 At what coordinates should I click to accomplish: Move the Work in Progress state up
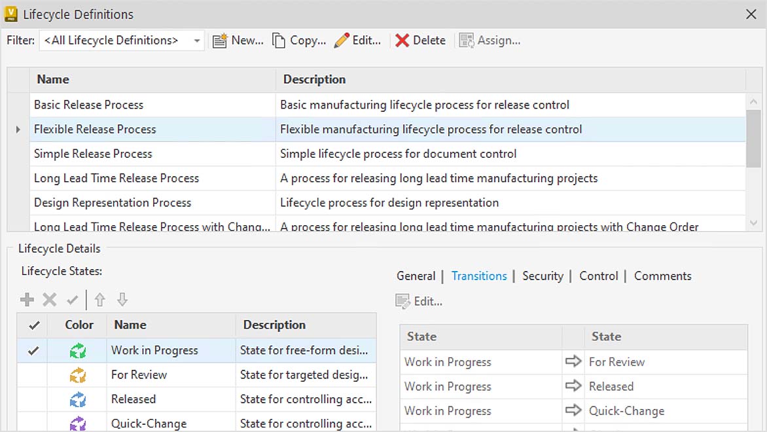[99, 299]
